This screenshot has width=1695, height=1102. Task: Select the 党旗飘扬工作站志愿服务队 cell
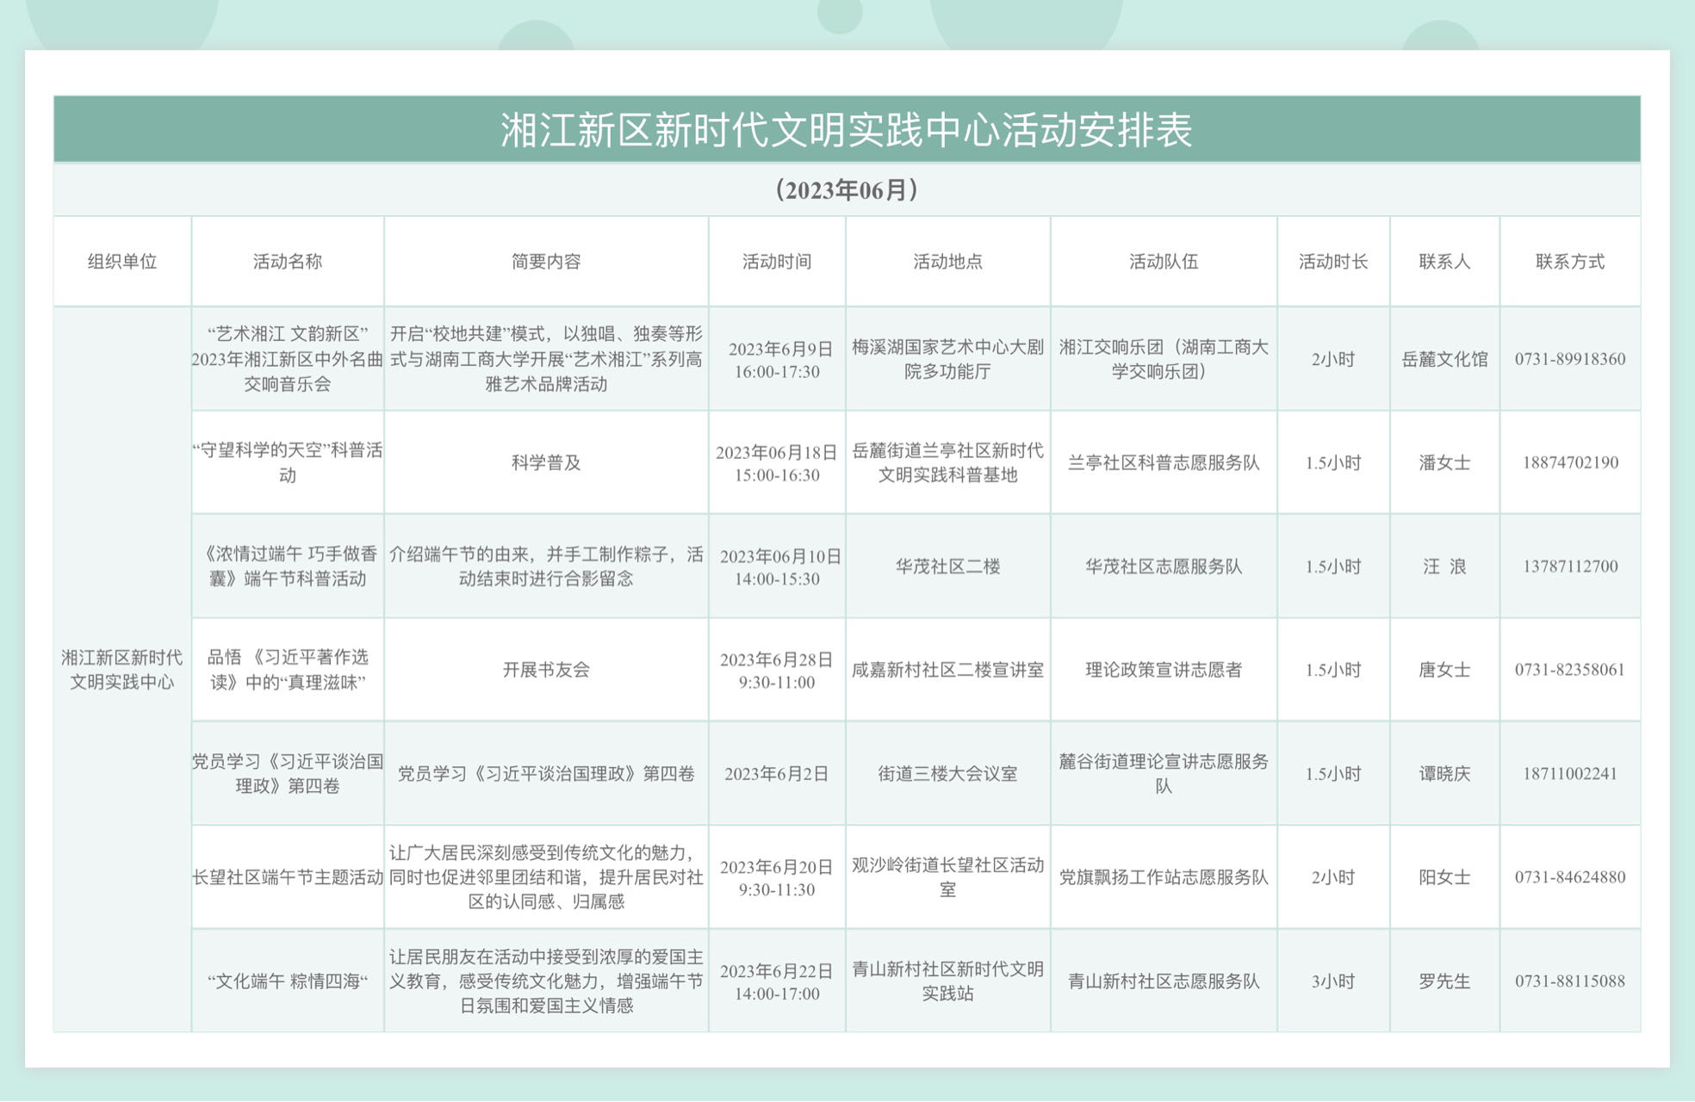pos(1164,877)
